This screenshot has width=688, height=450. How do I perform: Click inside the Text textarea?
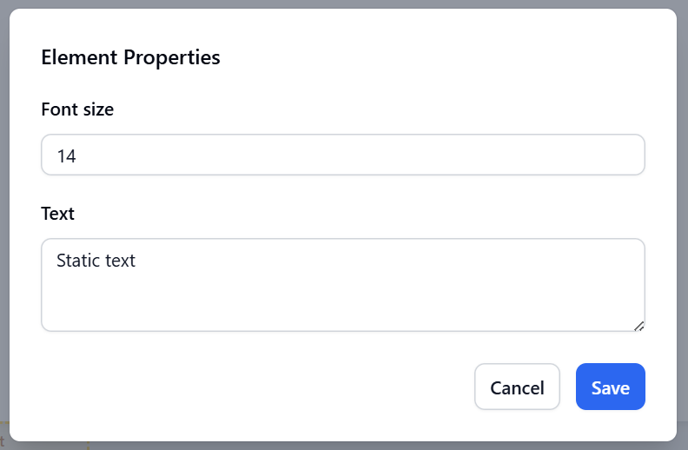(x=342, y=285)
